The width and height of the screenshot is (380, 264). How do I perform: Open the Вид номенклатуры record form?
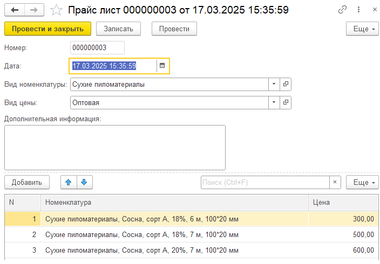(x=286, y=84)
